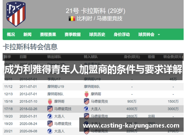Click the Atlético Madrid crest in header
Viewport: 187px width, 135px height.
[x=16, y=14]
